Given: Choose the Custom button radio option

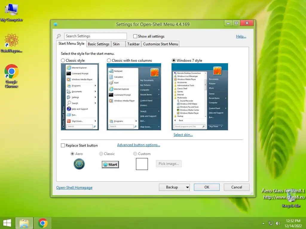Looking at the screenshot, I should (x=135, y=154).
